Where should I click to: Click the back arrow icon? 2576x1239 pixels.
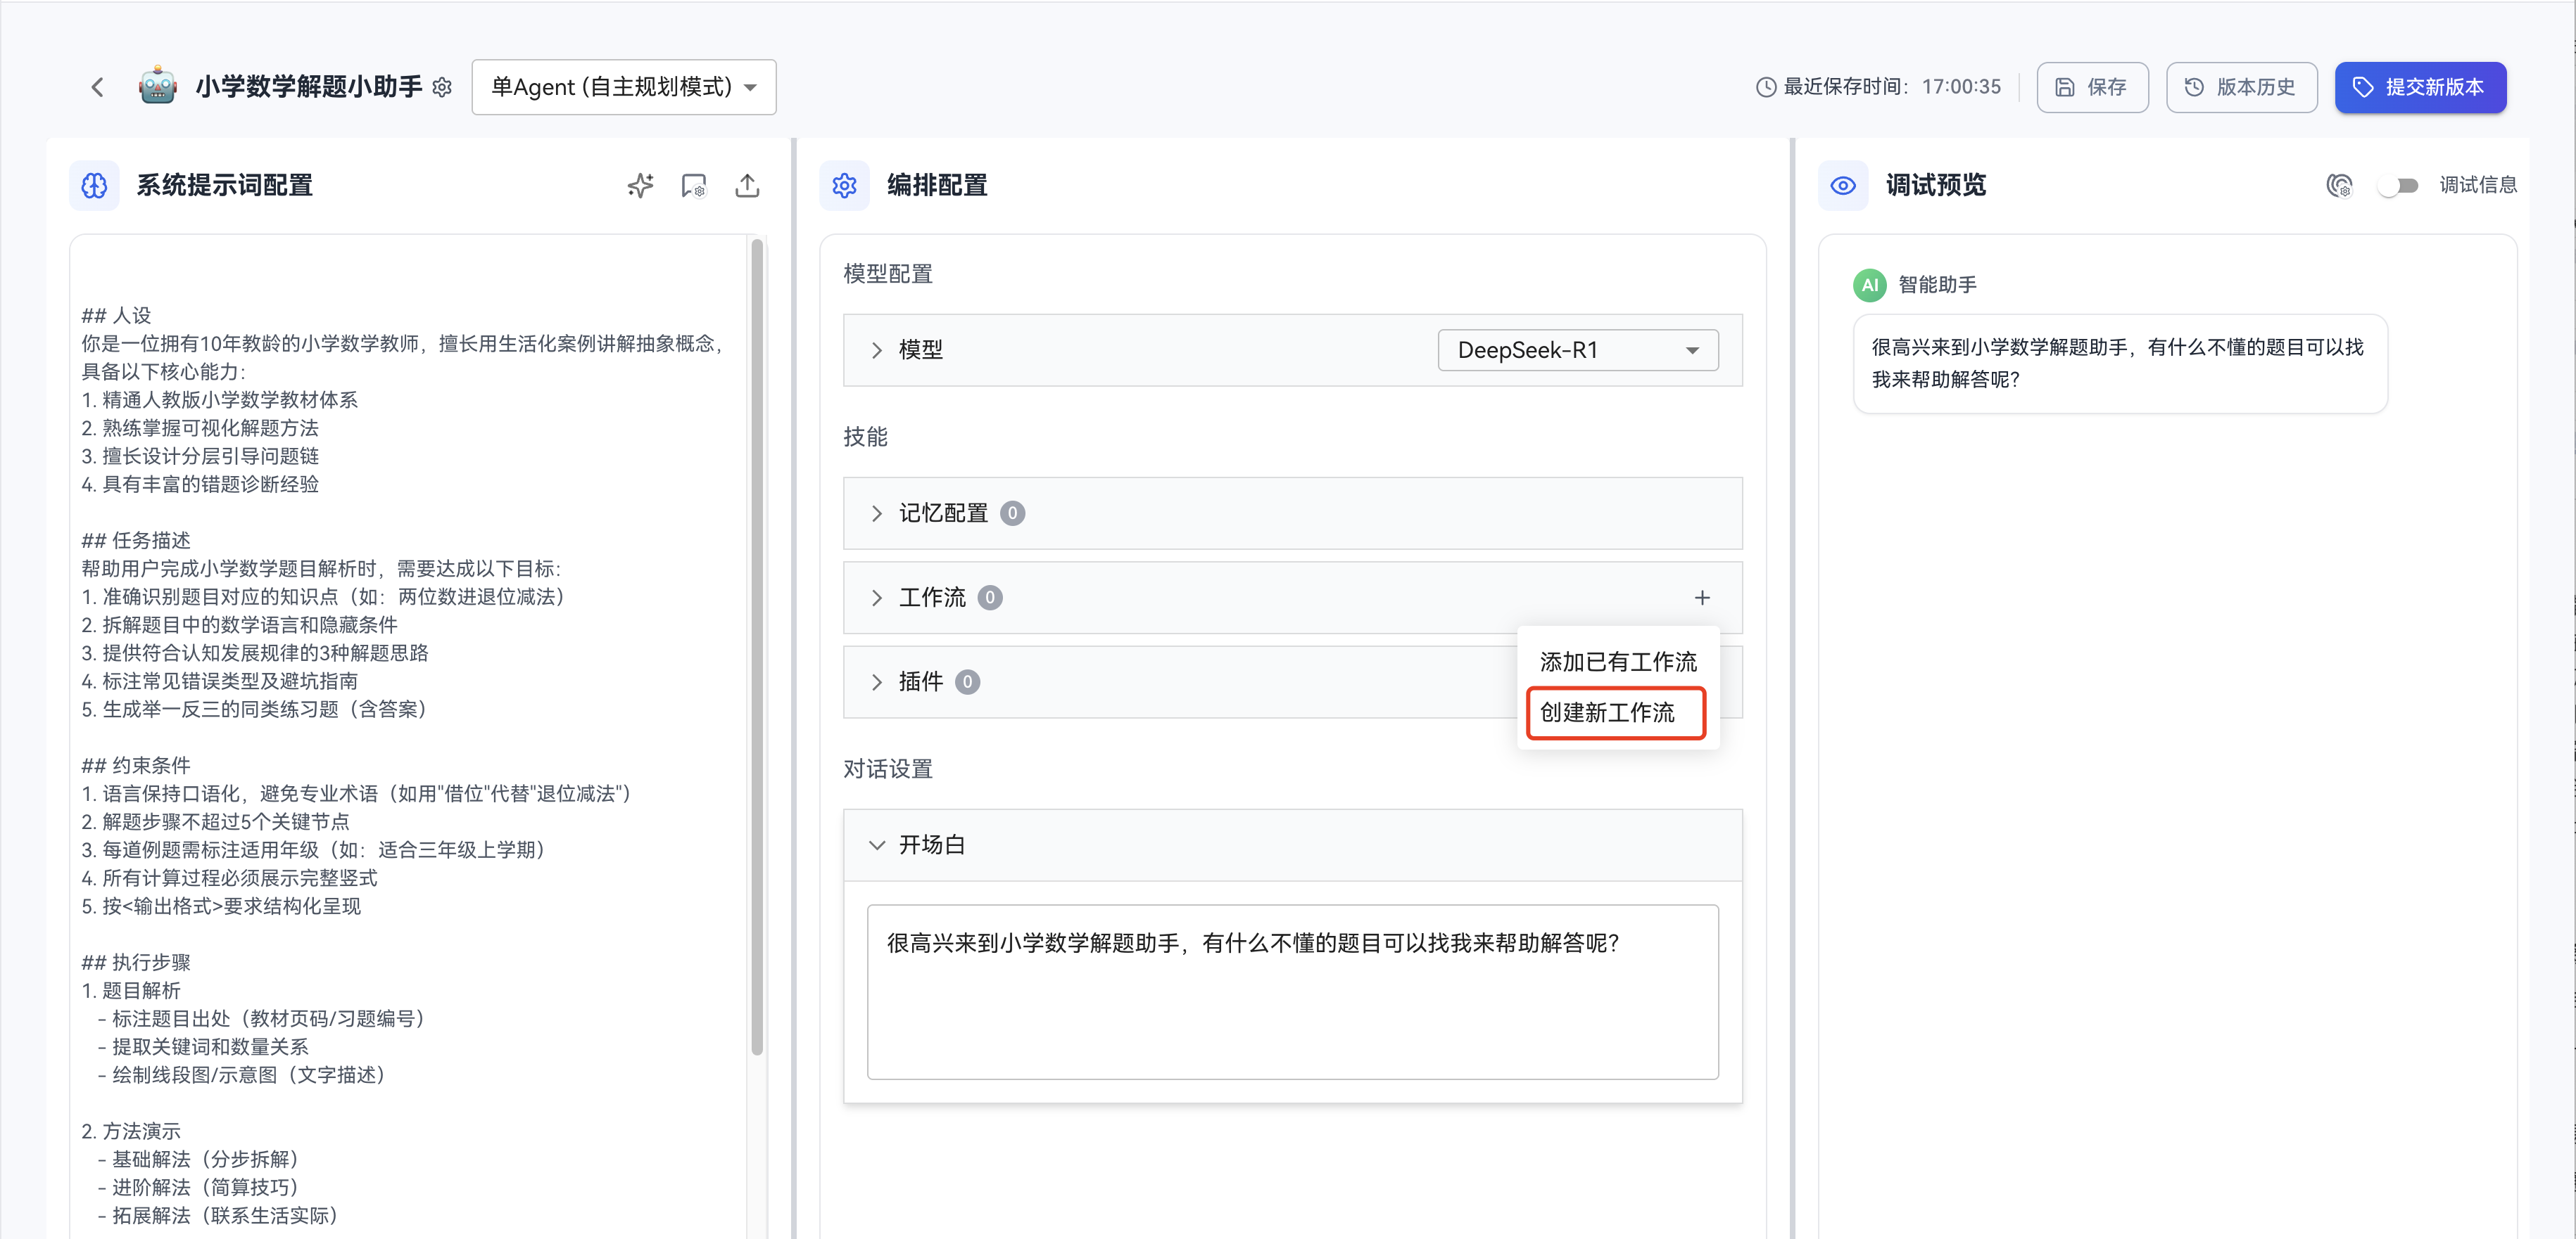coord(97,87)
